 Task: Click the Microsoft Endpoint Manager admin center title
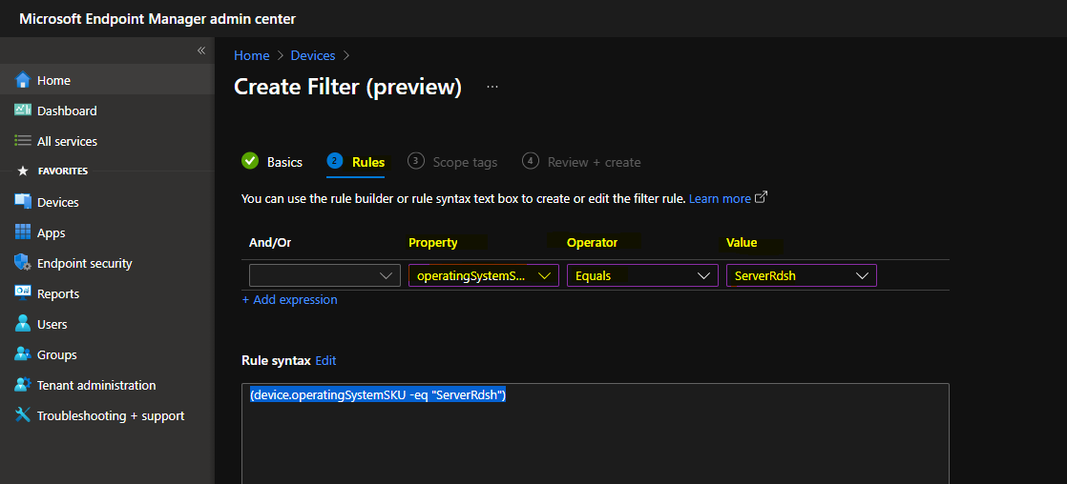coord(157,19)
